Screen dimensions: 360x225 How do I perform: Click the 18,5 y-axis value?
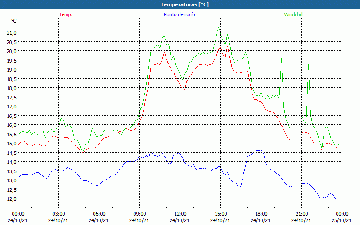12,79
